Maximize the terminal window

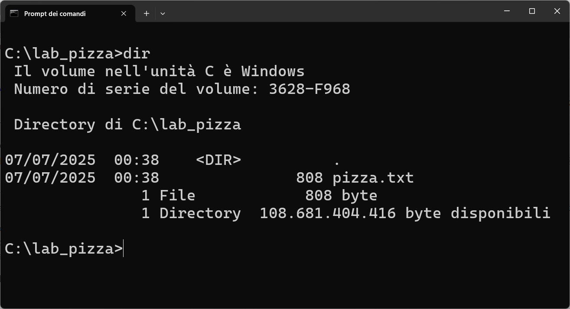coord(532,11)
